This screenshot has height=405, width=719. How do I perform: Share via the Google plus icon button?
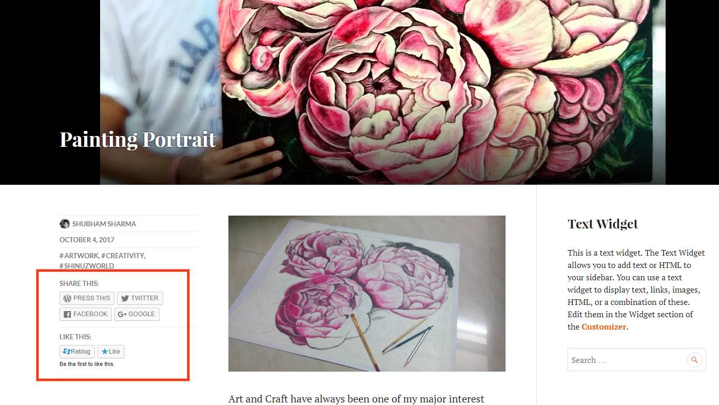pos(122,314)
